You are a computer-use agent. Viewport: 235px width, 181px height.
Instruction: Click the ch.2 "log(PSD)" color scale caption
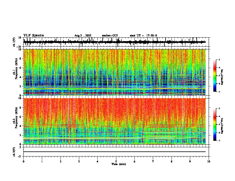(222, 126)
